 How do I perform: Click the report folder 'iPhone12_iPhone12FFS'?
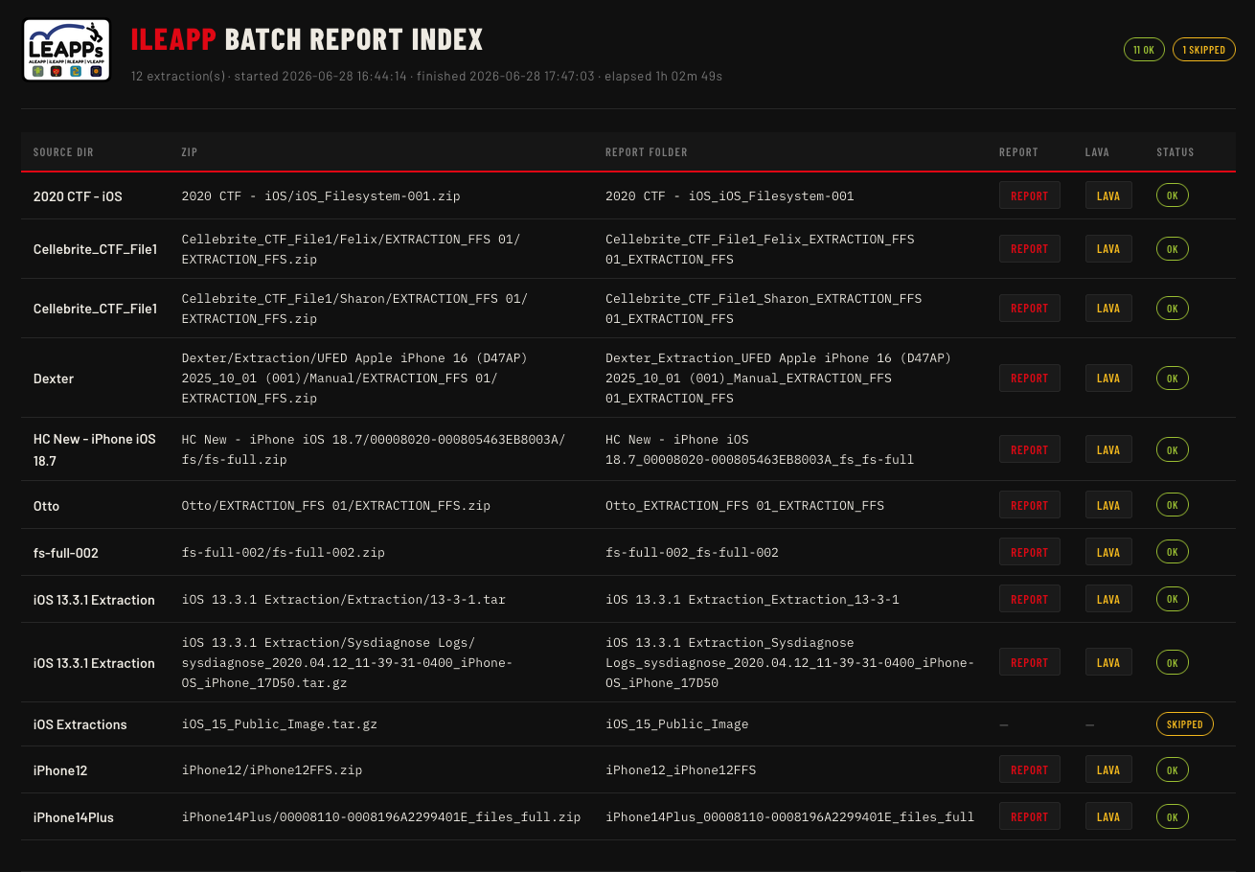pos(681,770)
